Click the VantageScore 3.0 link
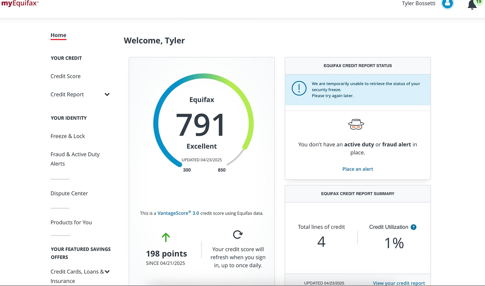This screenshot has width=485, height=286. pos(178,213)
